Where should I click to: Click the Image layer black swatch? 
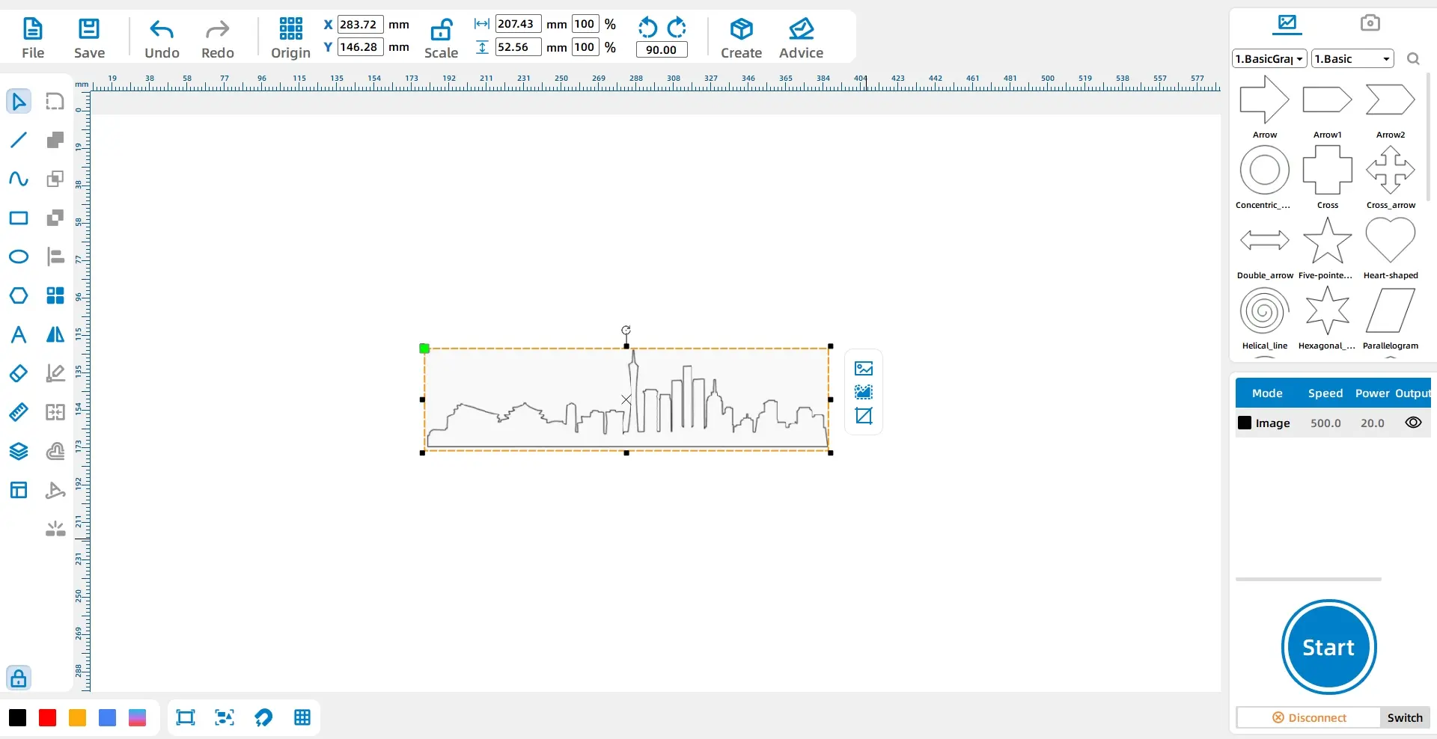point(1245,423)
